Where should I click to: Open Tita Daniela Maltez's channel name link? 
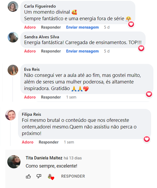point(44,158)
